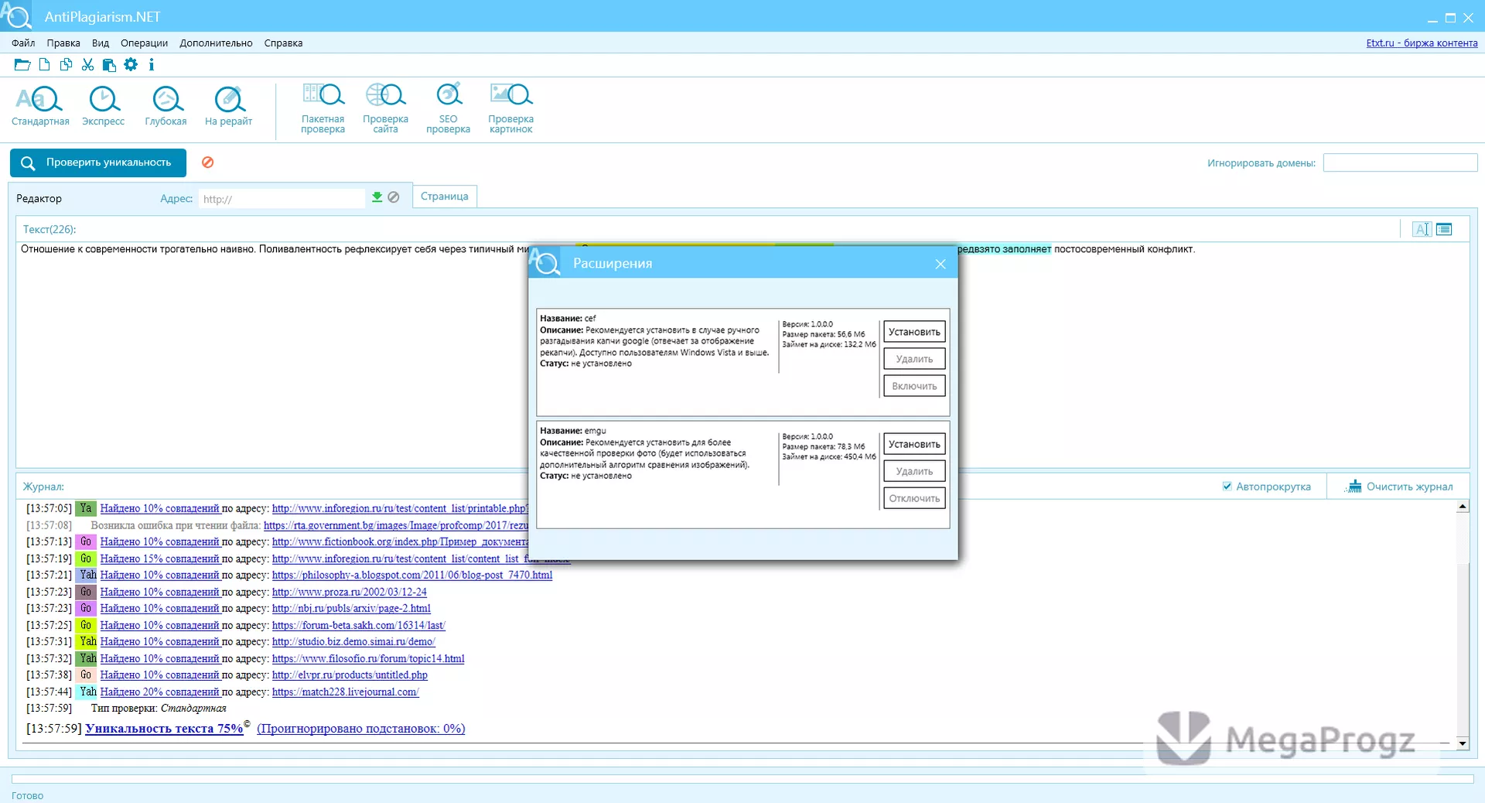Click the info 'i' icon

tap(152, 65)
